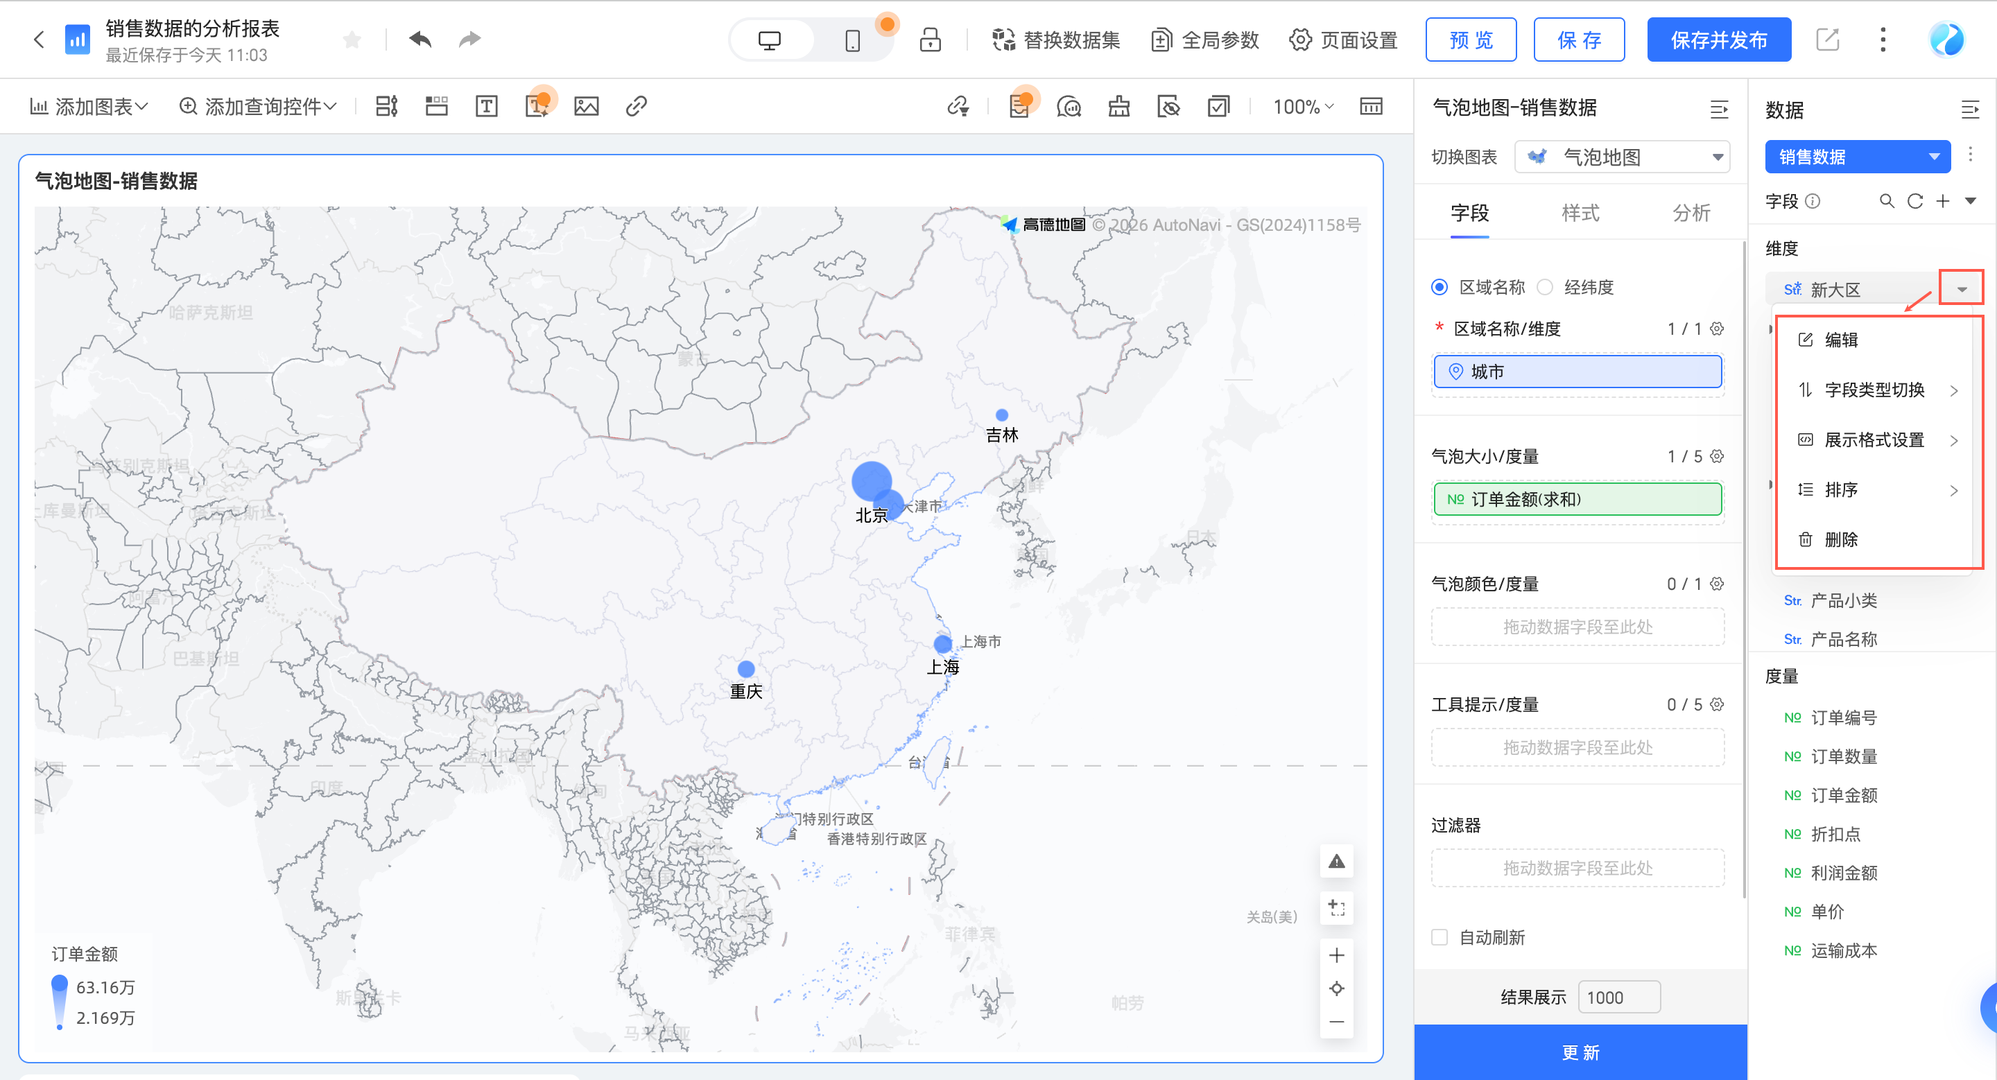Insert a text box from toolbar
1997x1080 pixels.
click(486, 106)
